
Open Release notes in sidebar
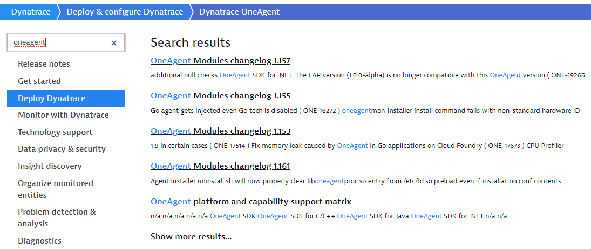[44, 64]
